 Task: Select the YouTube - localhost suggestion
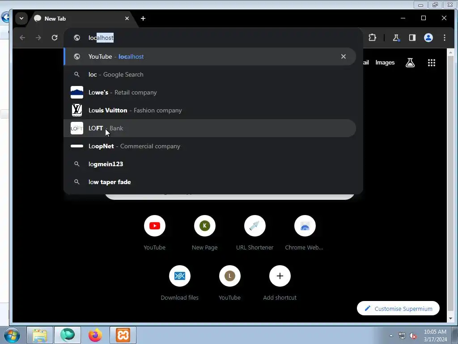tap(210, 56)
